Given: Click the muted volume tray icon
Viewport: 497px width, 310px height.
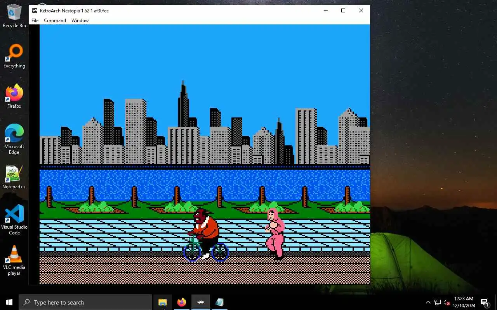Looking at the screenshot, I should [x=447, y=302].
